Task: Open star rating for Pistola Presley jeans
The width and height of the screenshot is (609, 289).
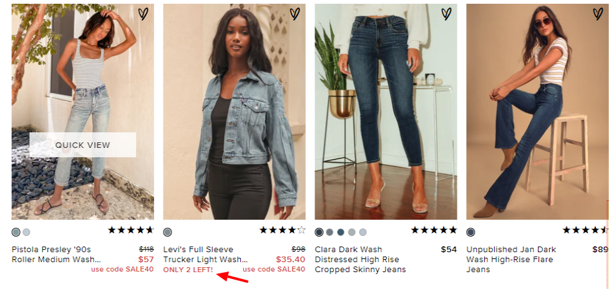Action: [131, 230]
